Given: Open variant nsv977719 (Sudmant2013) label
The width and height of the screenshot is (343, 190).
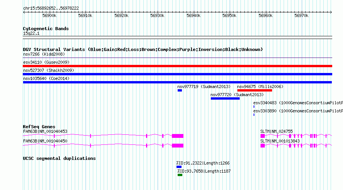Looking at the screenshot, I should point(204,87).
